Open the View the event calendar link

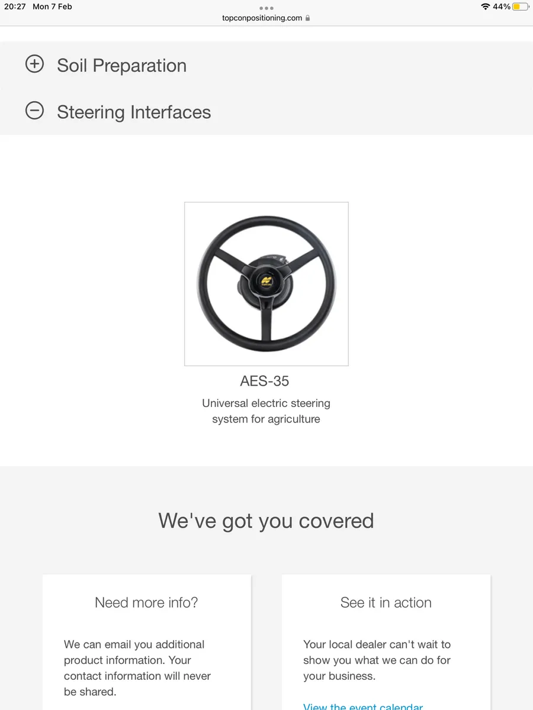click(363, 706)
